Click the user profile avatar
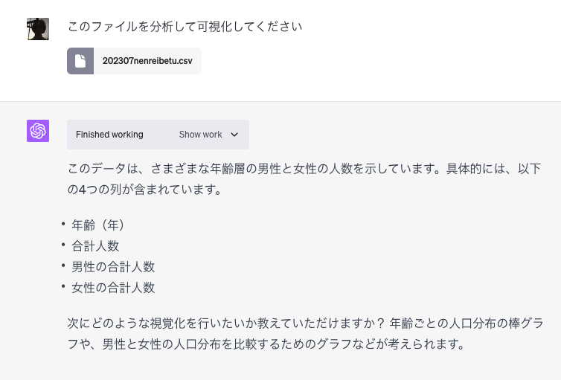The height and width of the screenshot is (380, 561). point(38,29)
